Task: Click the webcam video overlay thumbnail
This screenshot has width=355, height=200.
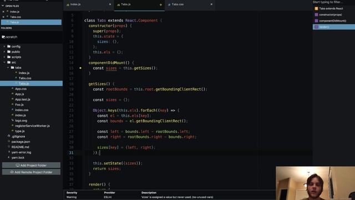Action: (x=315, y=183)
